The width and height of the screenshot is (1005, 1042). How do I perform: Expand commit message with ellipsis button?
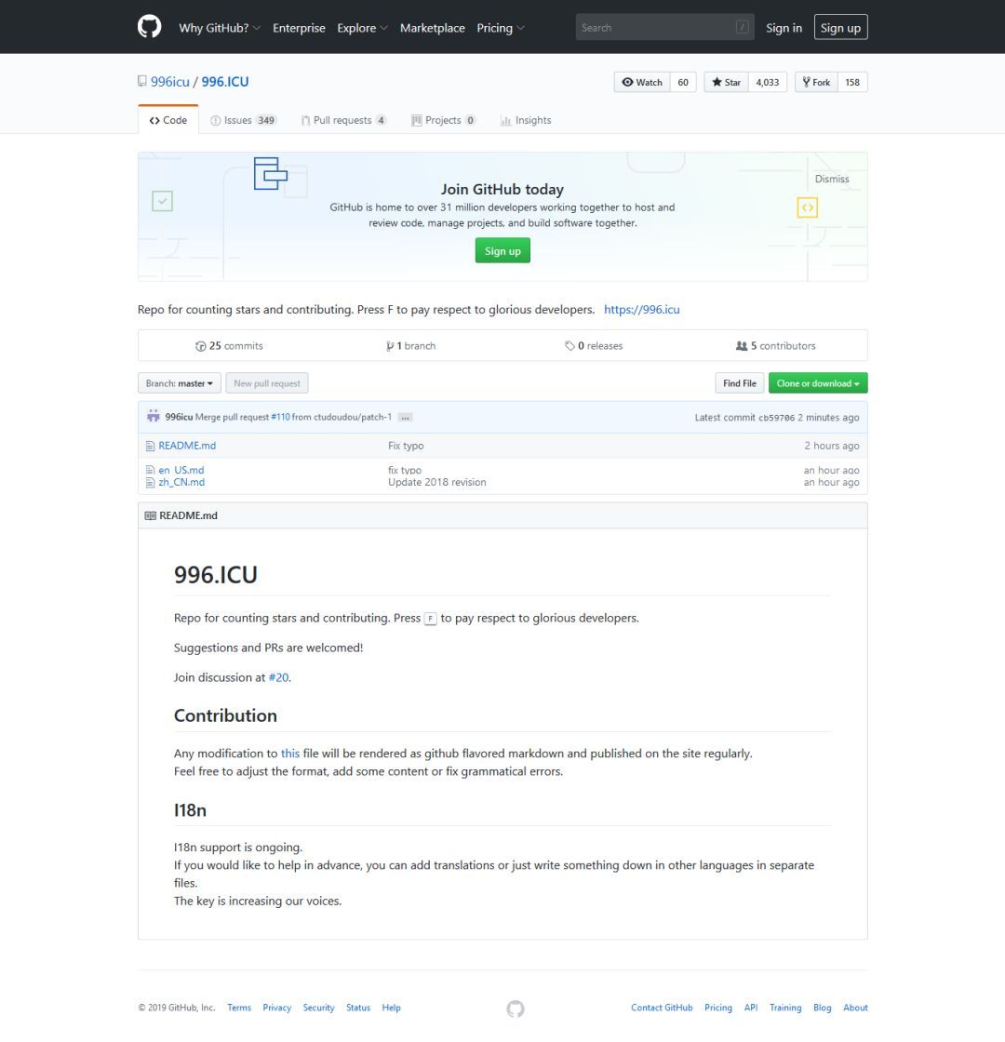pos(406,418)
